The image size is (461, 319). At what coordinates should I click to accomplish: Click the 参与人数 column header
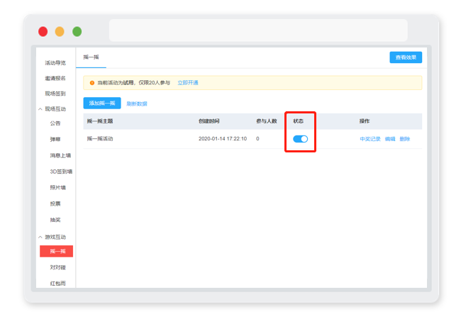[x=267, y=121]
